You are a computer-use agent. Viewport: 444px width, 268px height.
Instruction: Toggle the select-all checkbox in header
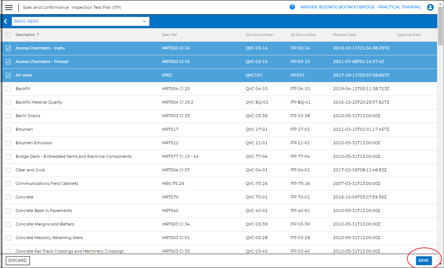tap(8, 35)
